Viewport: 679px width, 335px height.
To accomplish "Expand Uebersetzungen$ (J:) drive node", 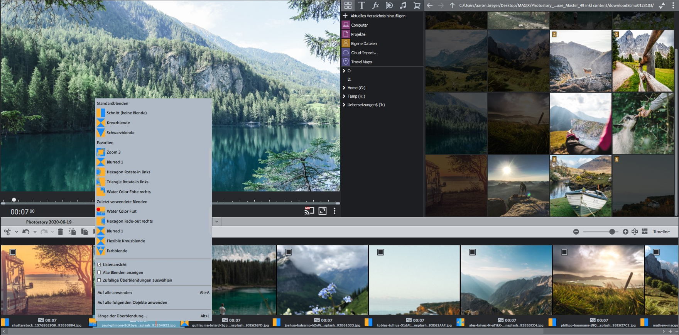I will click(x=344, y=105).
